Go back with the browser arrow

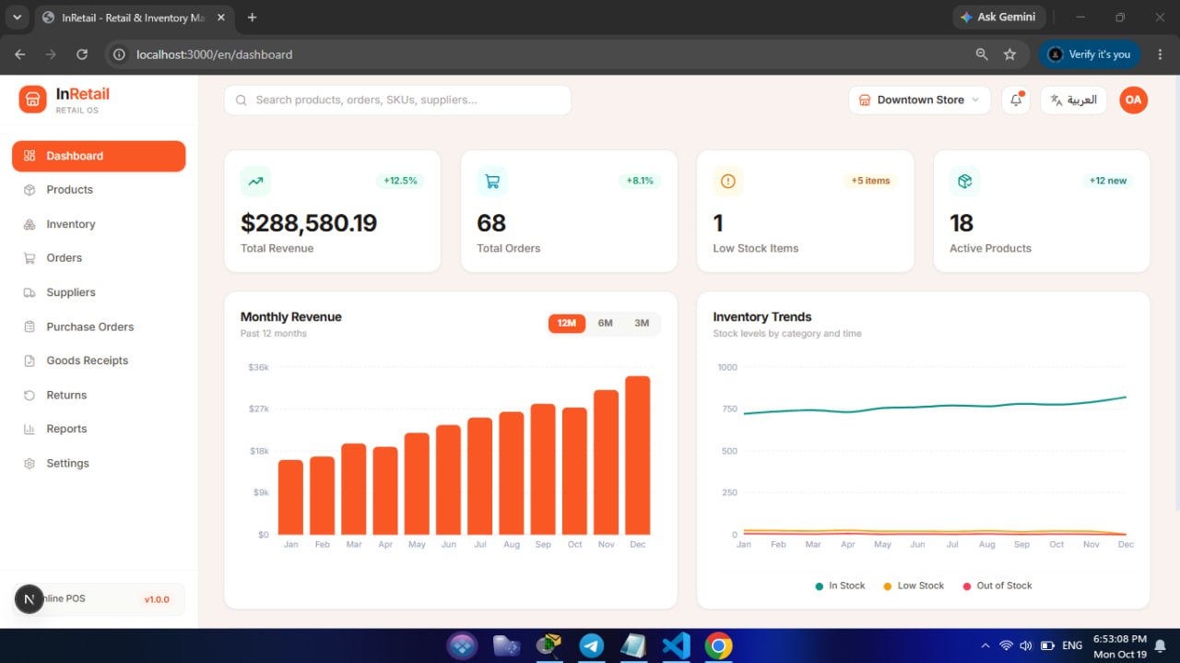(20, 54)
